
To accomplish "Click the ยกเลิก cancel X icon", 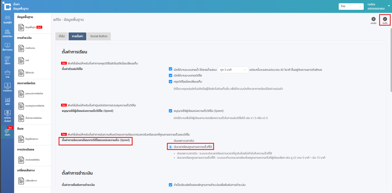I will tap(373, 19).
